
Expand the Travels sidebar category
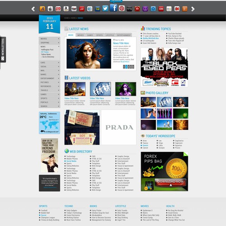[x=49, y=90]
